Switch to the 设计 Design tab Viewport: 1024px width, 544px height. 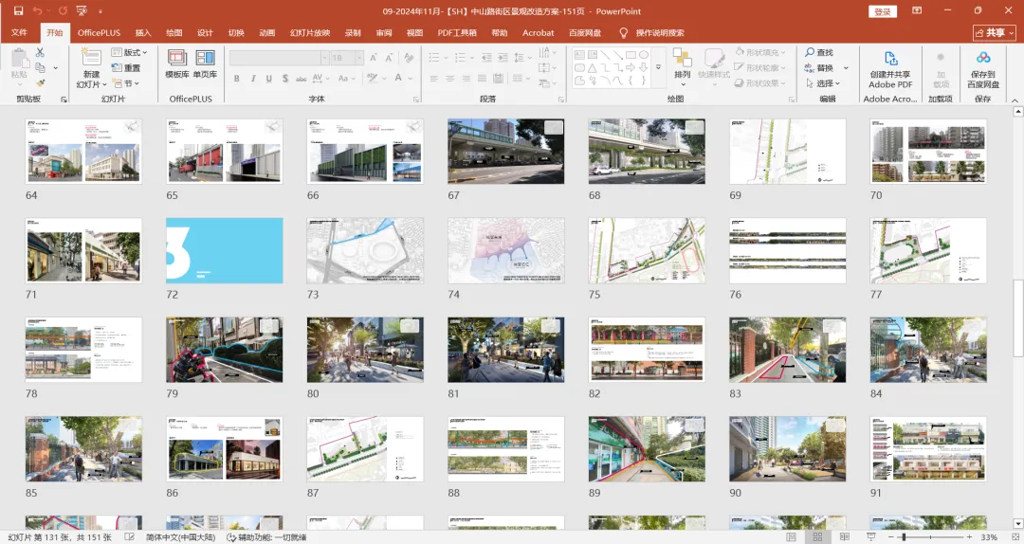tap(205, 32)
